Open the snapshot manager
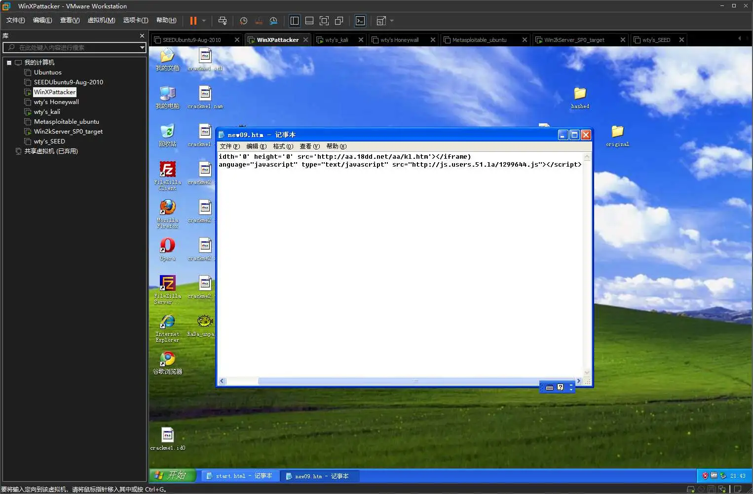This screenshot has height=494, width=753. (x=273, y=21)
